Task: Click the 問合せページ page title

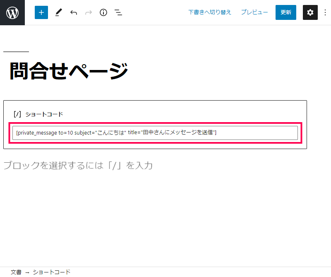Action: 69,71
